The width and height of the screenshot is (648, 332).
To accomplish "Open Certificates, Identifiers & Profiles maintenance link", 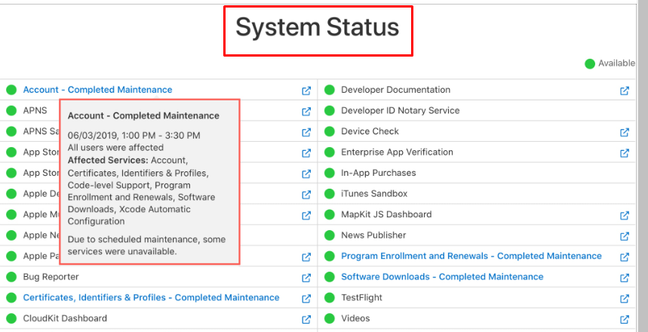I will point(152,297).
